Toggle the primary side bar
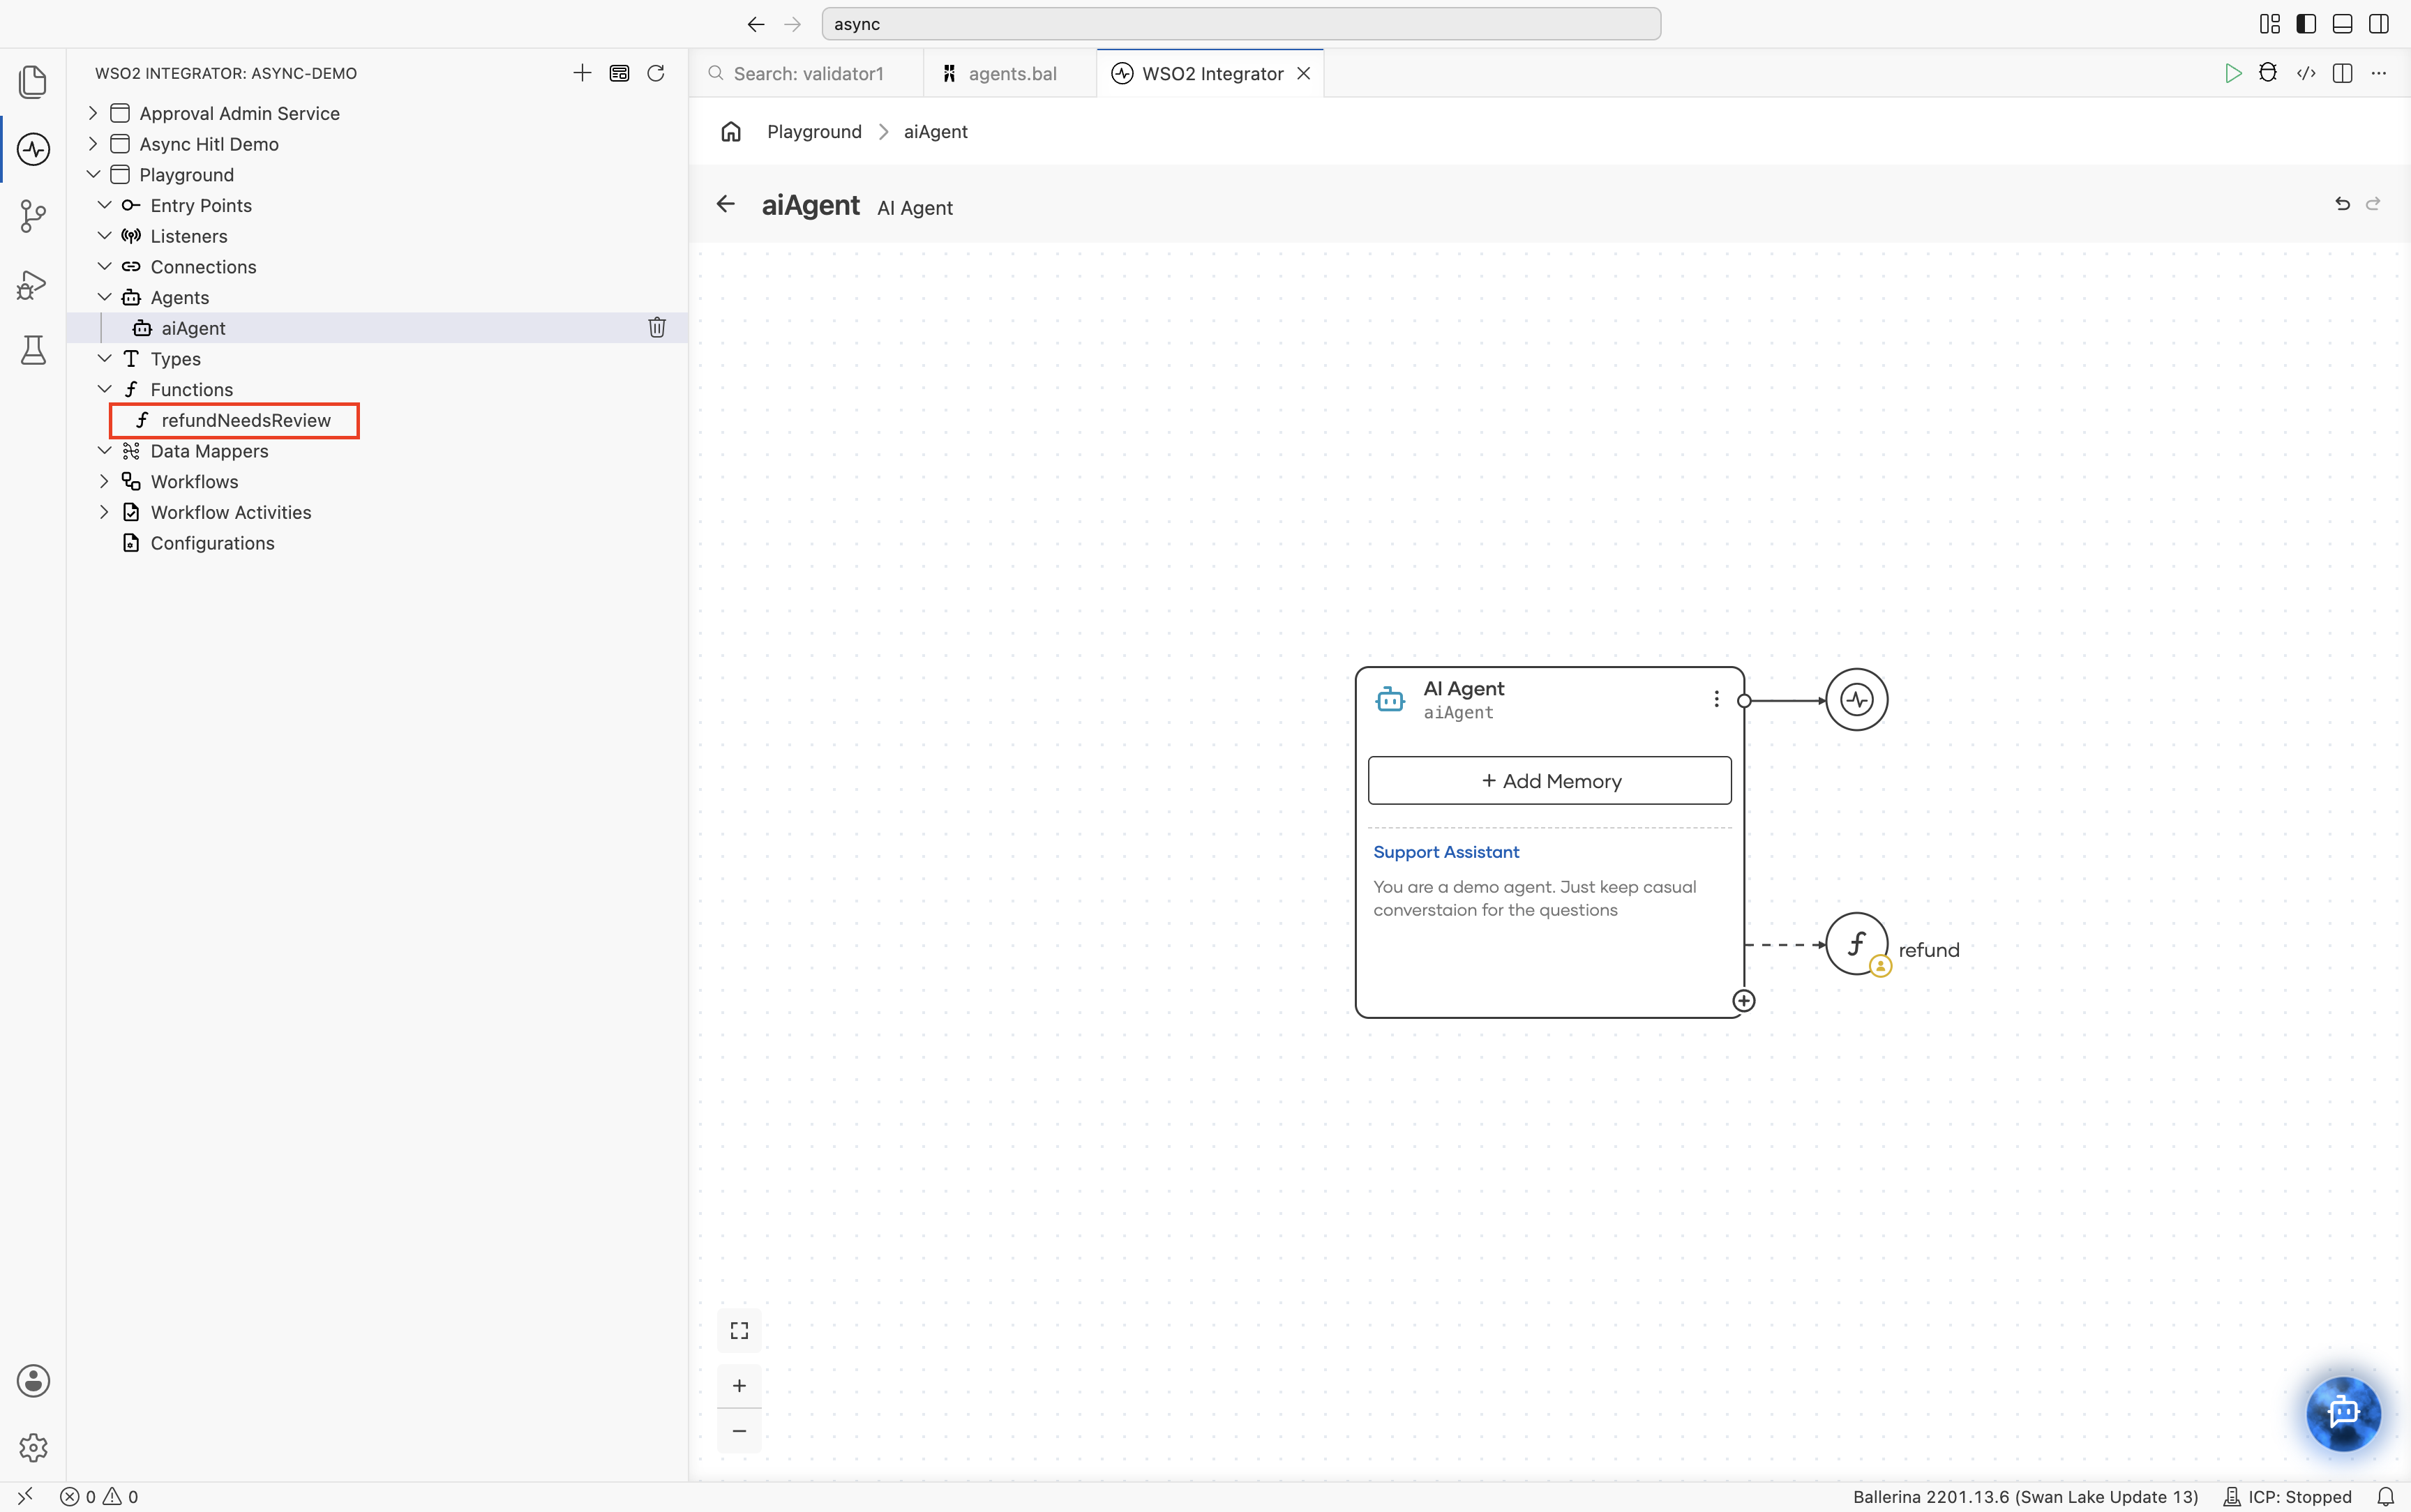Viewport: 2411px width, 1512px height. click(2306, 24)
